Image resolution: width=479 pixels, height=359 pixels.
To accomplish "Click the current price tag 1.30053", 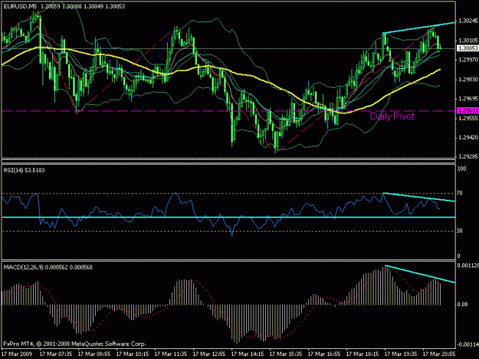I will coord(468,48).
